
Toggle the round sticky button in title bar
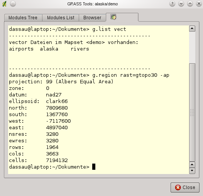tap(13, 4)
